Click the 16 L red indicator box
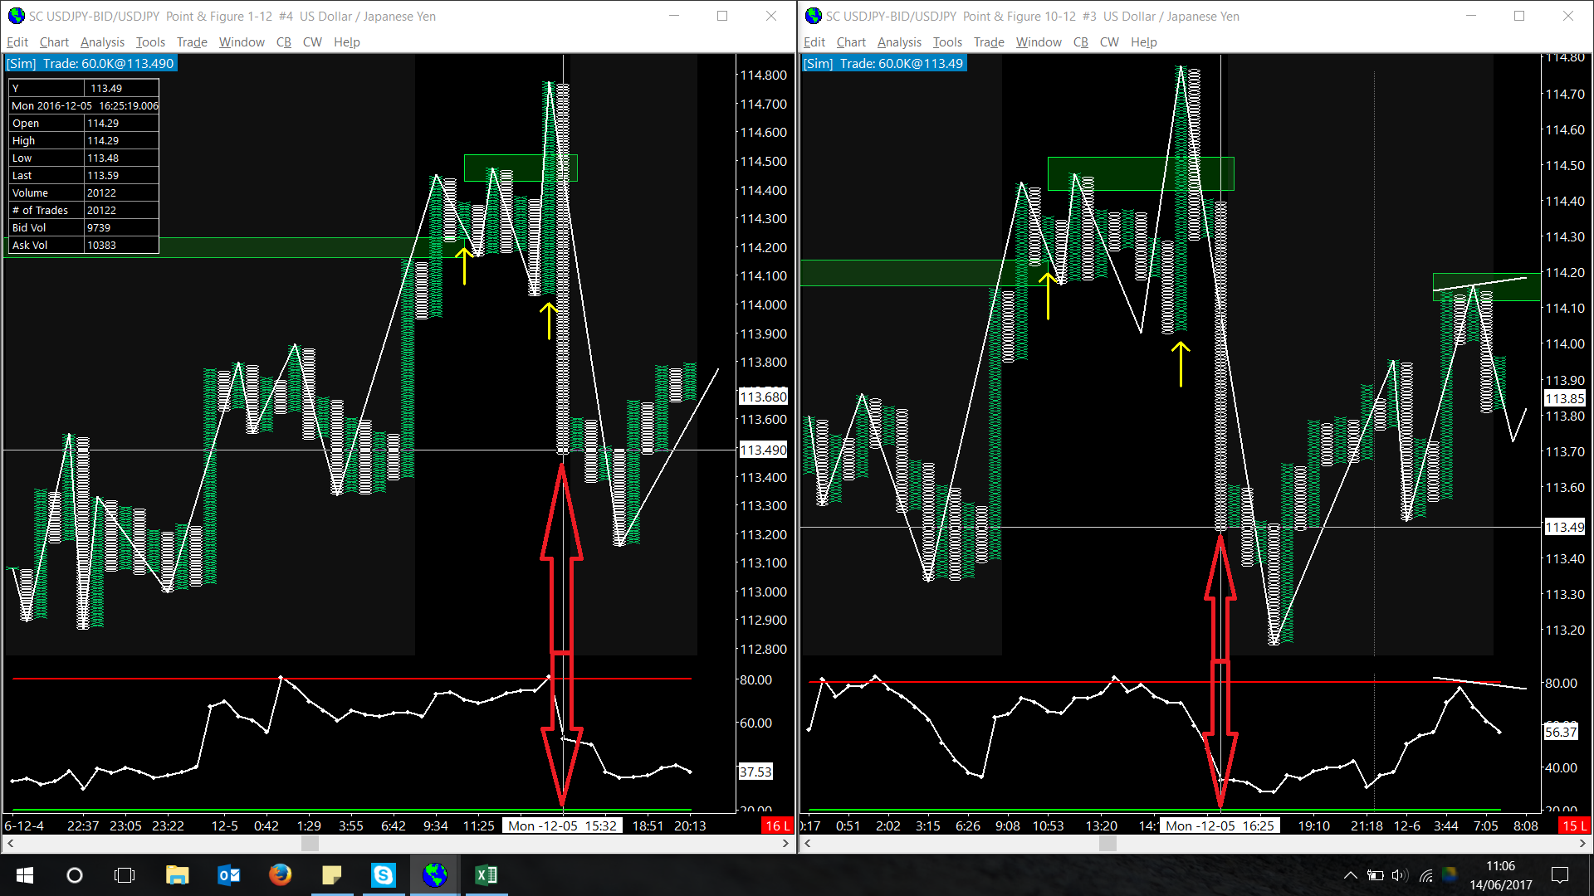 (x=778, y=825)
